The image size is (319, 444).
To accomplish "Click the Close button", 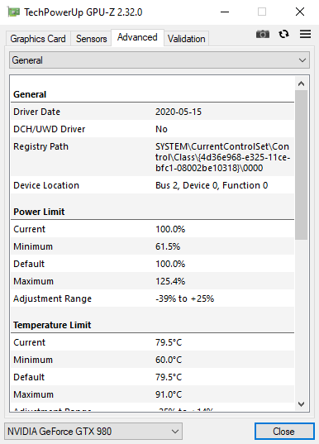I will pos(284,432).
